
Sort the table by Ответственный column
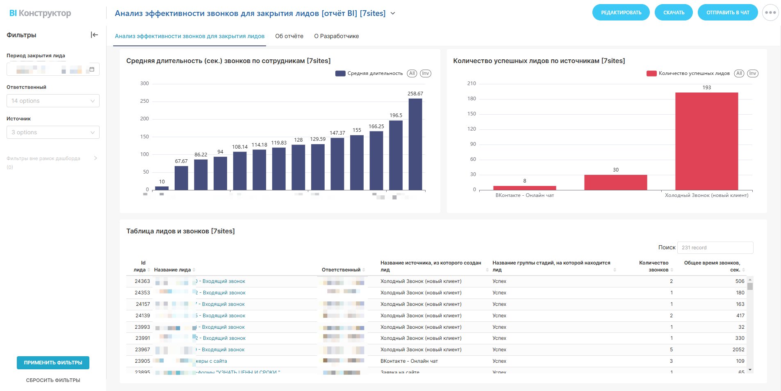364,270
